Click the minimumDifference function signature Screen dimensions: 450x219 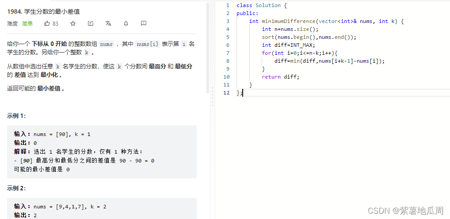(x=327, y=21)
